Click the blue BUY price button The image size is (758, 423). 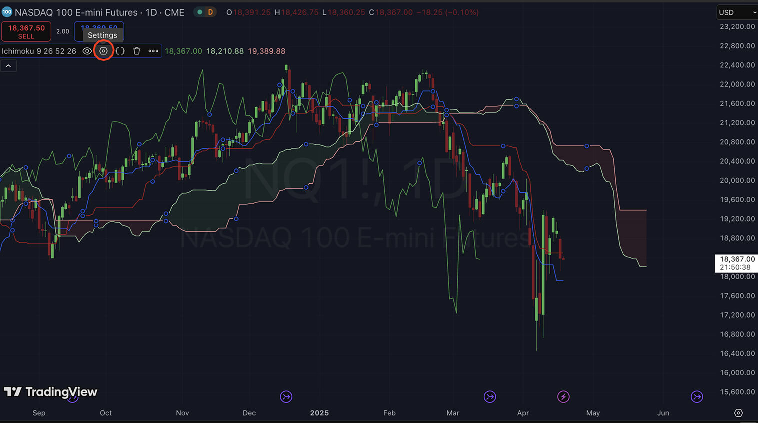pos(99,31)
